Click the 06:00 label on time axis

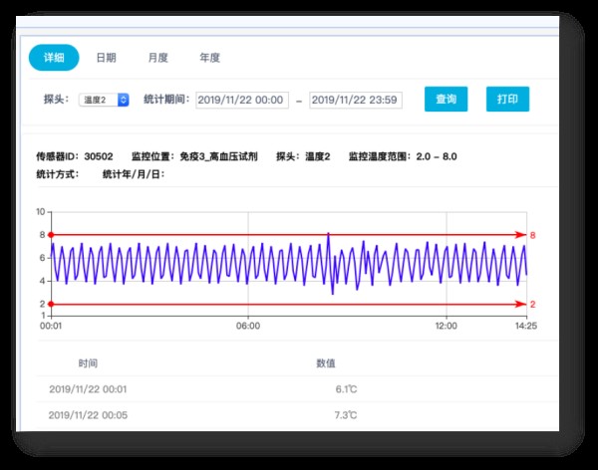coord(248,326)
